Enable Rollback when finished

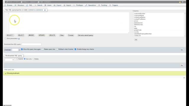coord(57,49)
